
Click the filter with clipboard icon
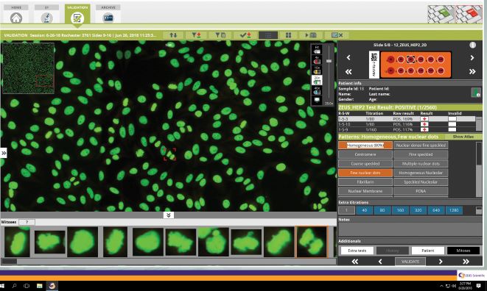pyautogui.click(x=220, y=35)
